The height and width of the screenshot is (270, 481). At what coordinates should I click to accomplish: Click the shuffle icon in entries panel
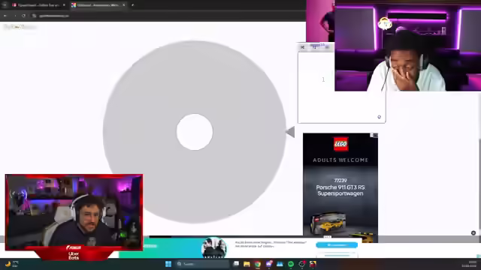pyautogui.click(x=302, y=47)
